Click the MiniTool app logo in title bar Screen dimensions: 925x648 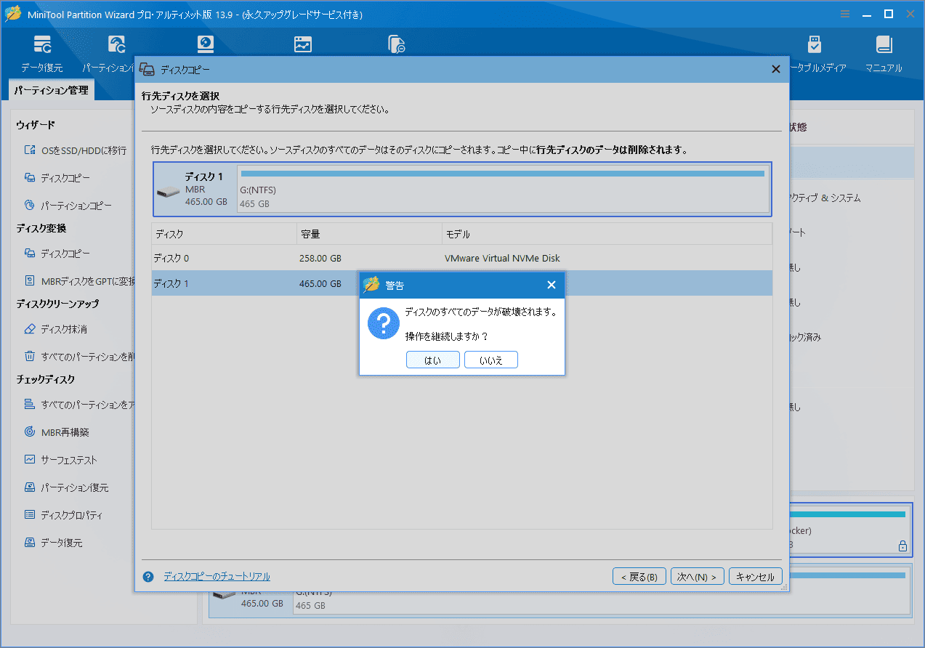click(12, 14)
